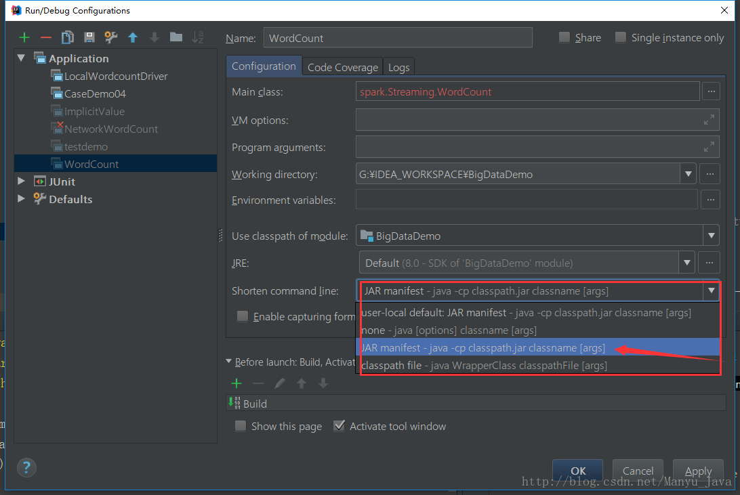The height and width of the screenshot is (495, 740).
Task: Apply the configuration changes
Action: pos(698,470)
